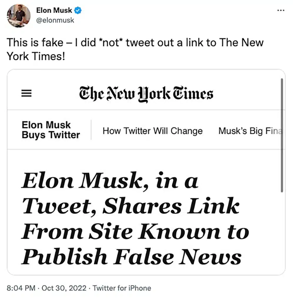Image resolution: width=293 pixels, height=301 pixels.
Task: Open the How Twitter Will Change tab
Action: coord(153,131)
